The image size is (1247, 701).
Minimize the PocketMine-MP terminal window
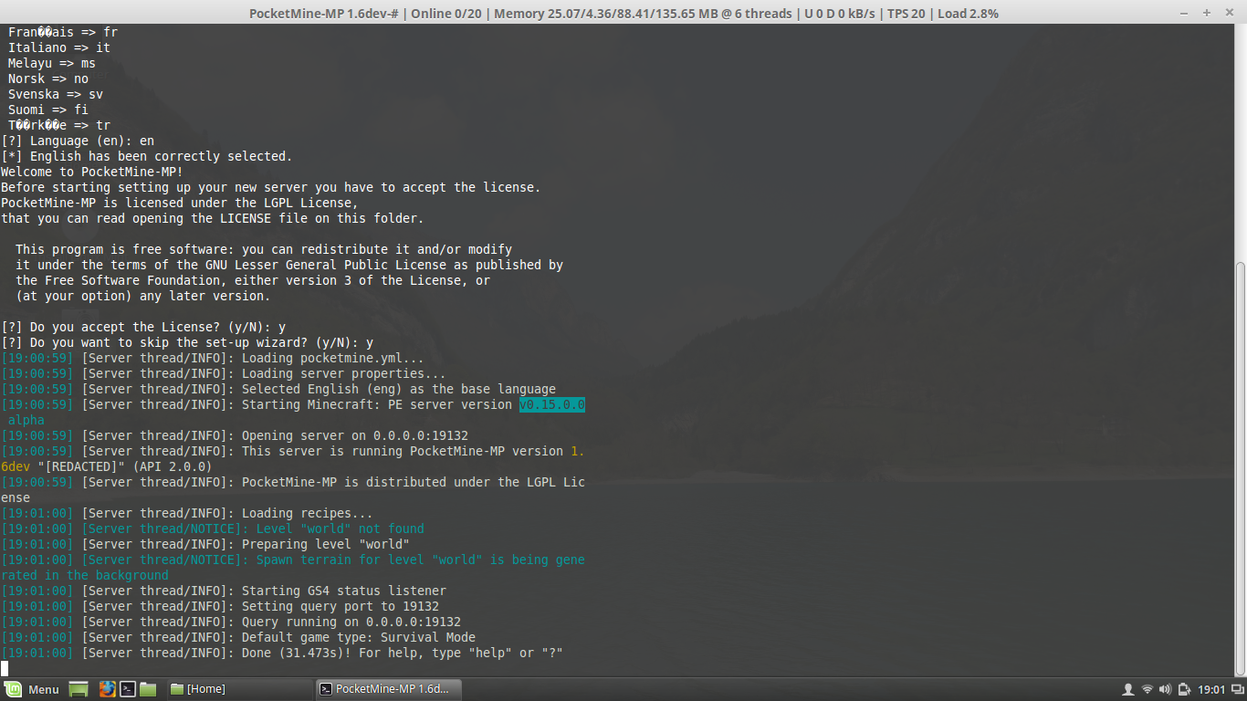coord(1186,13)
